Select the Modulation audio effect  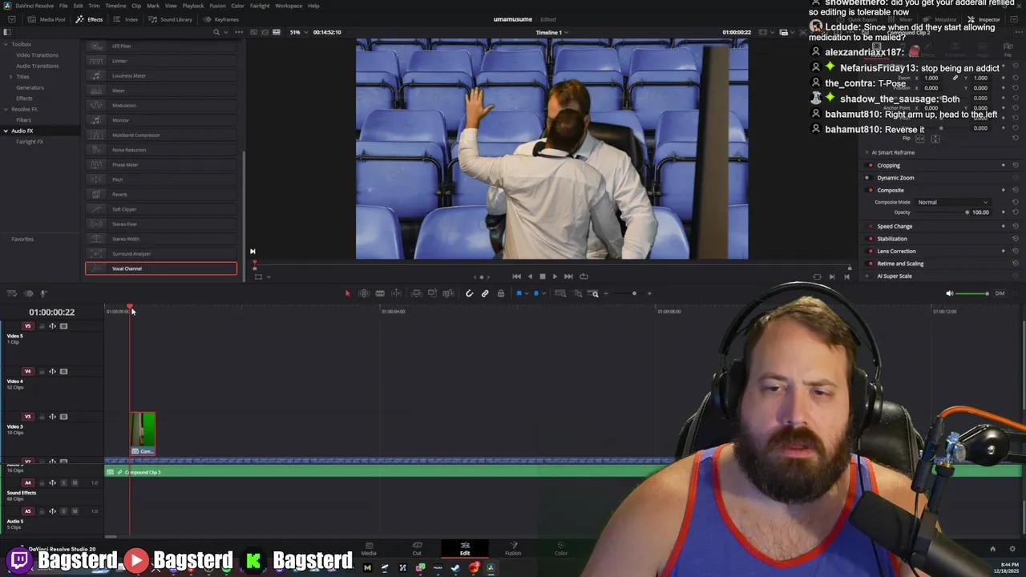point(160,105)
